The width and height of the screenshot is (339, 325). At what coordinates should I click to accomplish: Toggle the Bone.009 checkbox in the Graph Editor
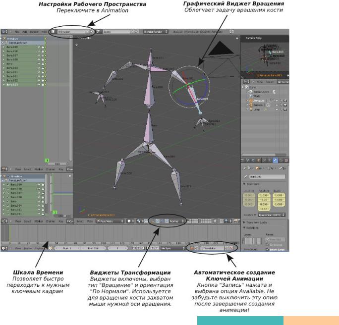8,185
